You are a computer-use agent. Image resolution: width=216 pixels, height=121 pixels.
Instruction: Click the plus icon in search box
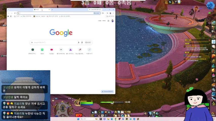[32, 43]
